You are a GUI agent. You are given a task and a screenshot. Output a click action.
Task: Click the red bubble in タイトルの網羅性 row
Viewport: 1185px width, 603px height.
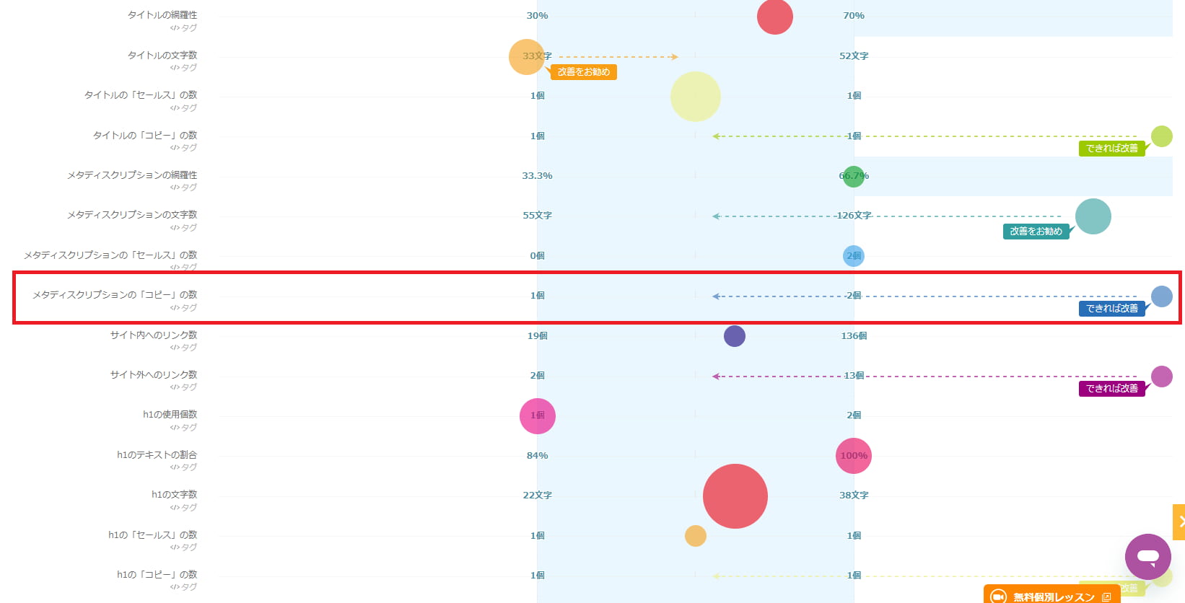click(x=774, y=17)
